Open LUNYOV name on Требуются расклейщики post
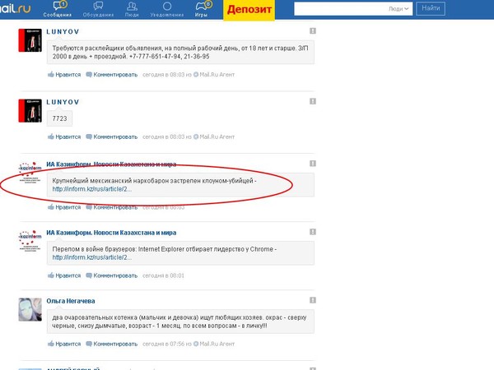This screenshot has height=370, width=494. 63,32
